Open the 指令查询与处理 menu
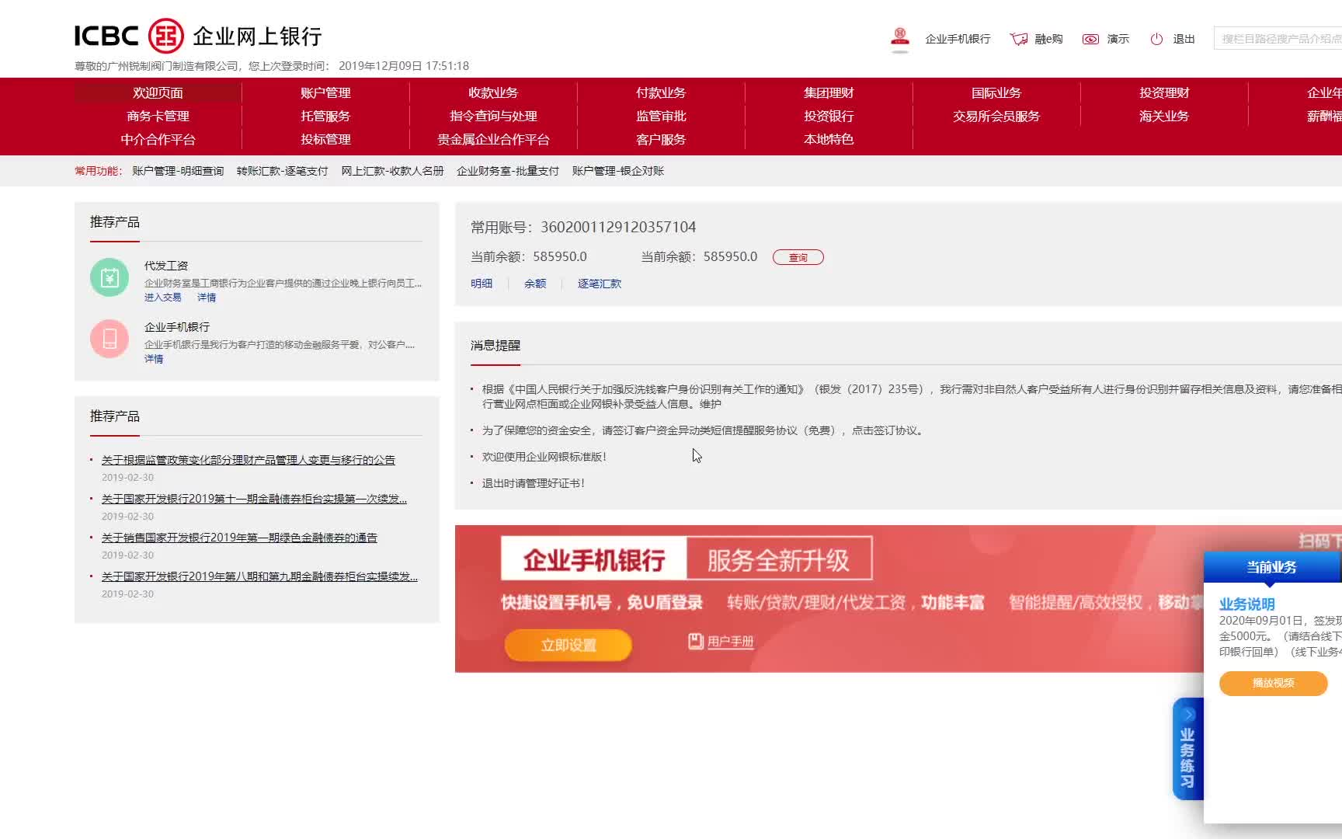 point(493,116)
